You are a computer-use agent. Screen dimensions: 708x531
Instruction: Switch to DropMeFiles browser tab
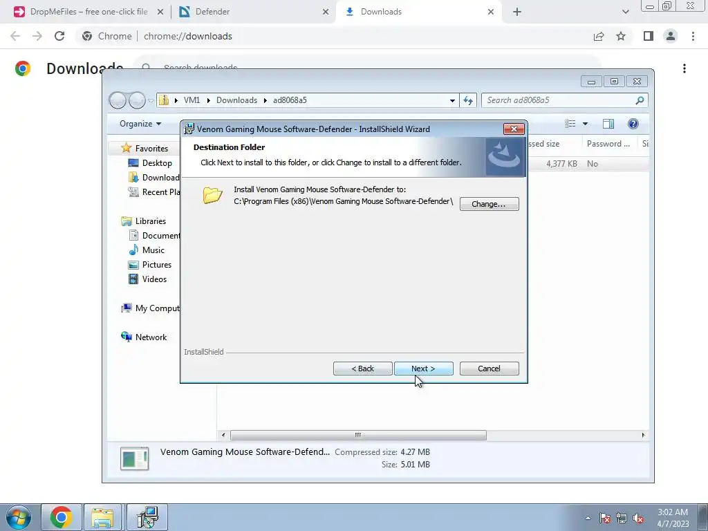(89, 12)
